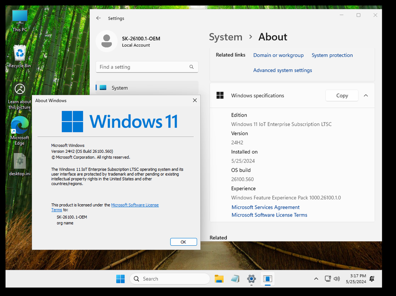Collapse the Windows specifications section
The width and height of the screenshot is (396, 296).
coord(366,95)
